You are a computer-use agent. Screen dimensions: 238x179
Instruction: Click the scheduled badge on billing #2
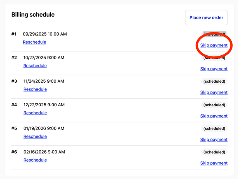(x=214, y=58)
